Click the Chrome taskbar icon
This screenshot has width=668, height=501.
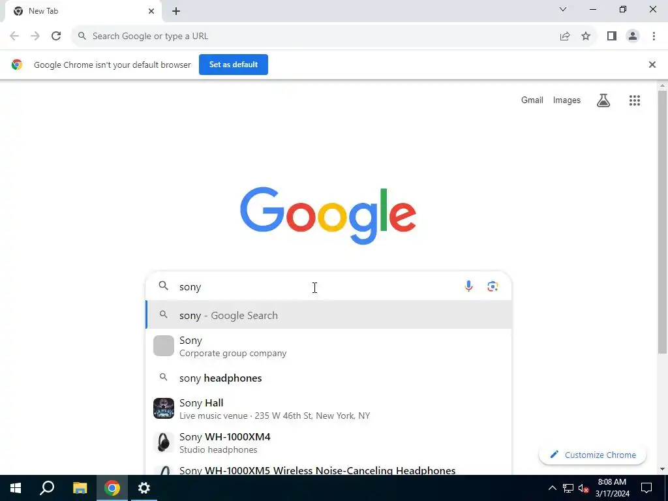pos(112,488)
